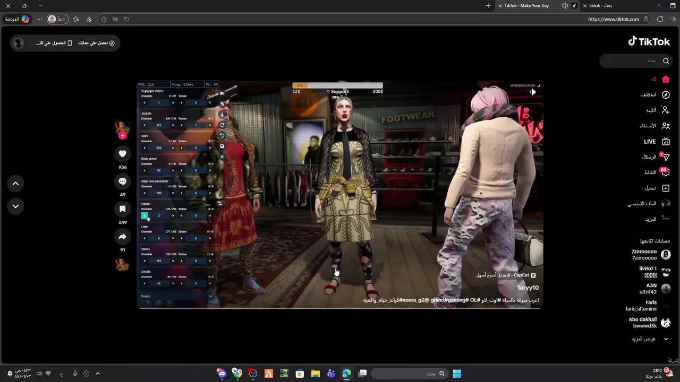This screenshot has width=680, height=382.
Task: Like the video with the heart icon
Action: point(122,154)
